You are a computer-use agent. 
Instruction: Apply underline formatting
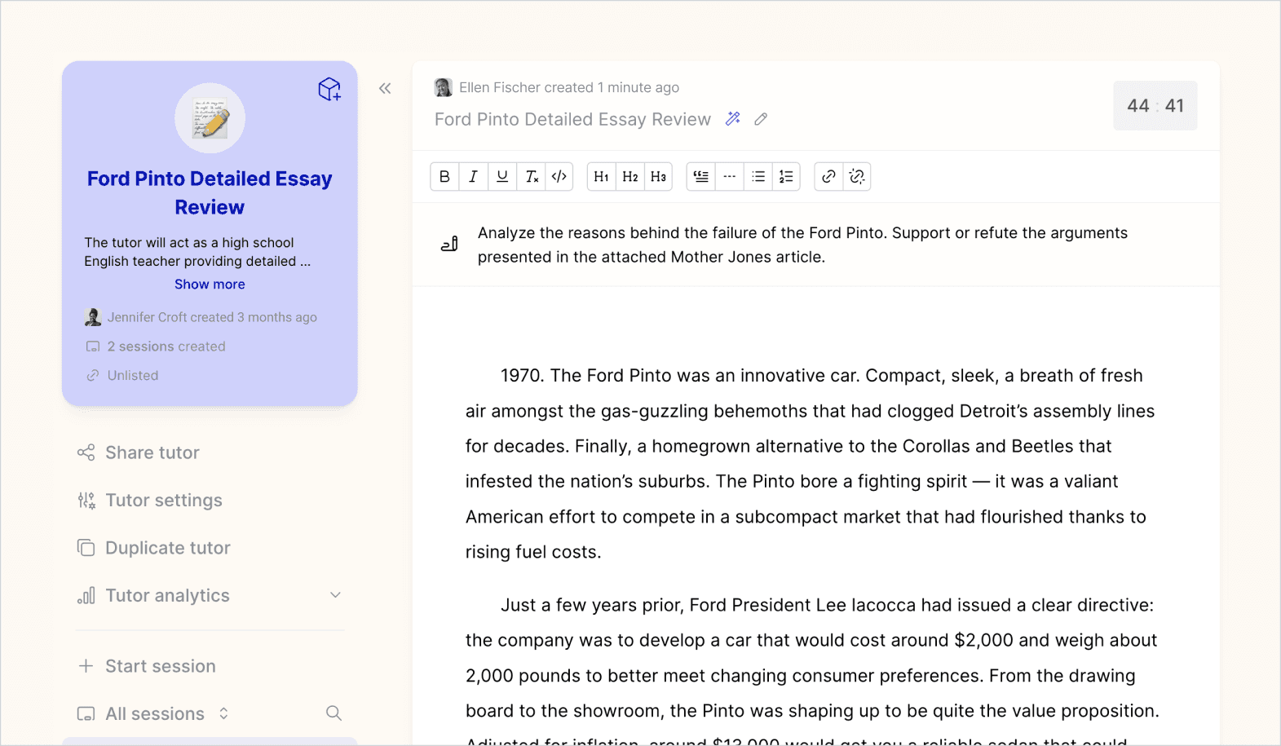point(502,176)
